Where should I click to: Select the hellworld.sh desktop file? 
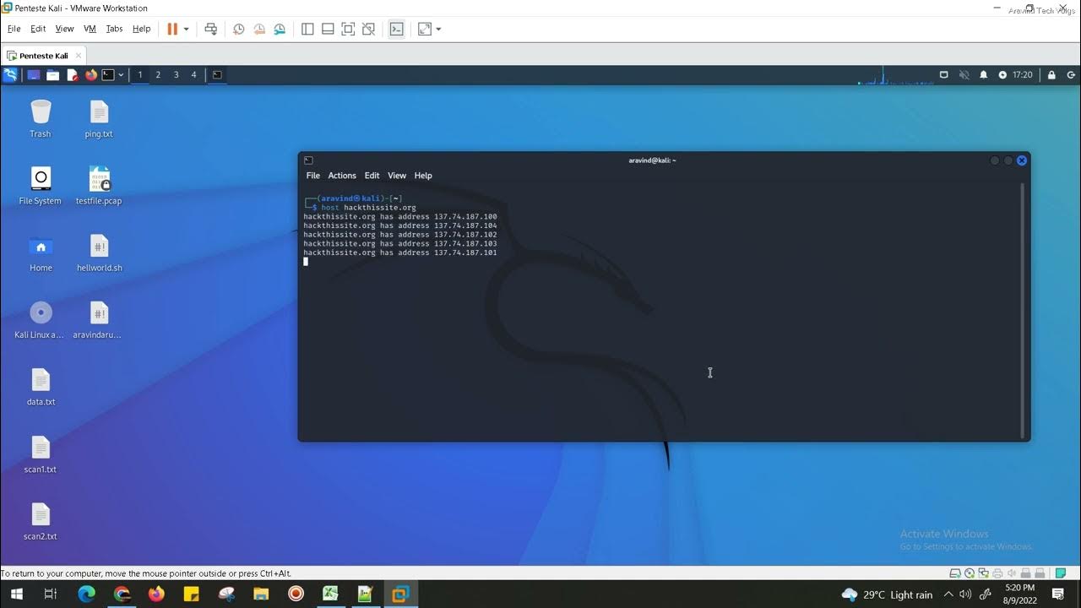coord(99,252)
